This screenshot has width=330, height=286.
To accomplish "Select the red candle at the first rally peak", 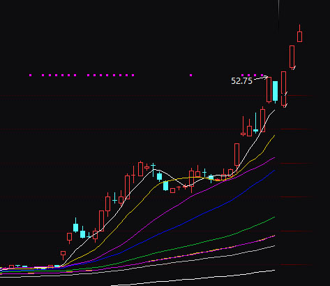I will coord(140,169).
